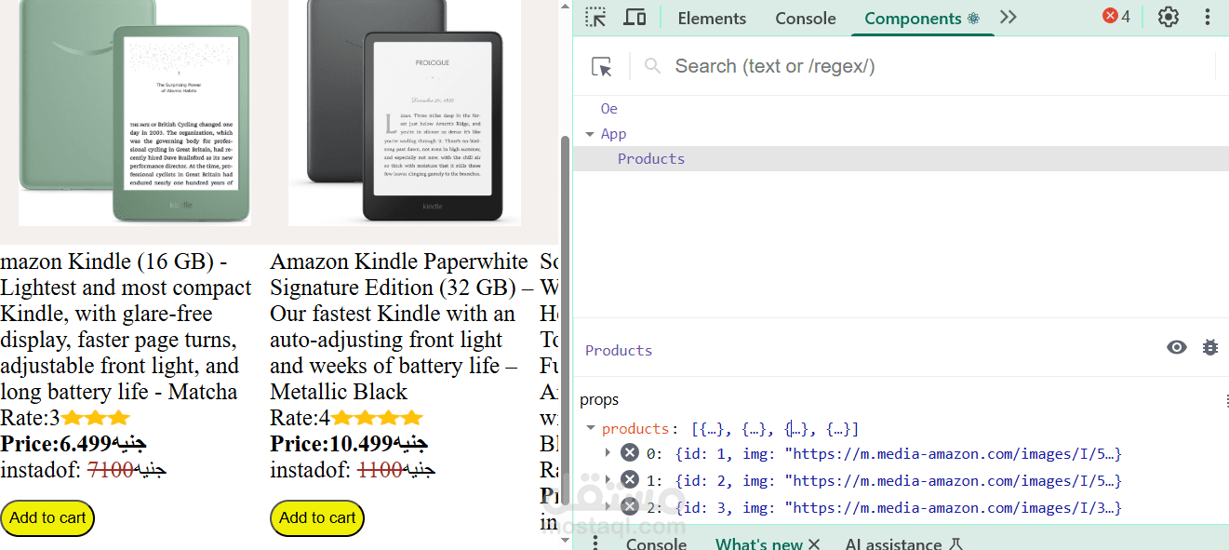Log Products component data using bug icon
Viewport: 1229px width, 550px height.
pyautogui.click(x=1210, y=347)
